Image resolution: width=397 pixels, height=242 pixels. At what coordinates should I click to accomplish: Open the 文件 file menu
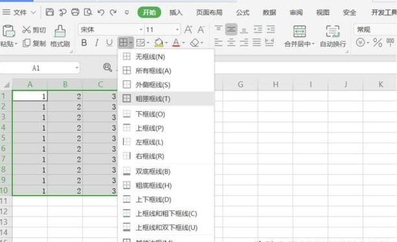tap(19, 12)
